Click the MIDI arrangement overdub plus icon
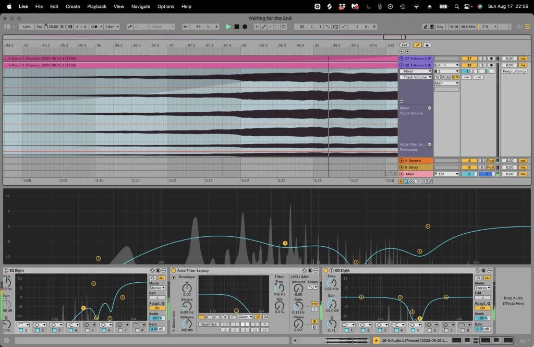 coord(257,27)
